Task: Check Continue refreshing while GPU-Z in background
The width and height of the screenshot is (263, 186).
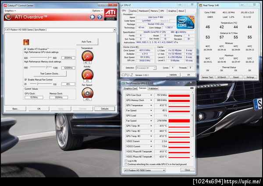Action: tap(126, 164)
